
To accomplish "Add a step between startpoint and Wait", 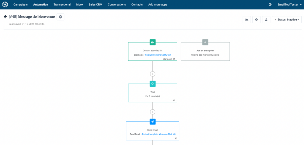I will 153,74.
